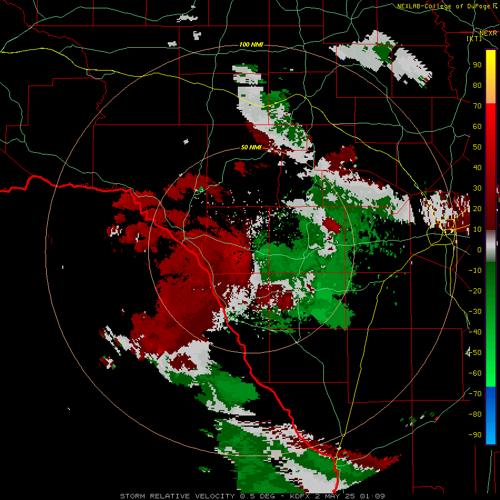
Task: Click the 20 value on the velocity scale
Action: pyautogui.click(x=477, y=208)
